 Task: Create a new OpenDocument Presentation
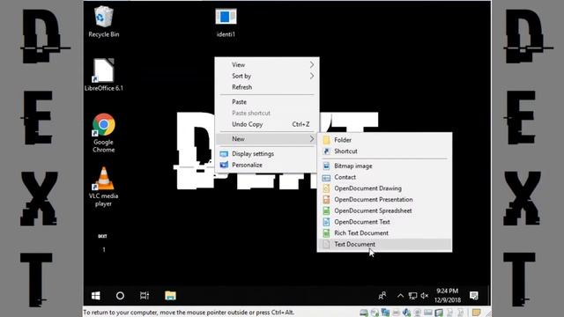(384, 199)
